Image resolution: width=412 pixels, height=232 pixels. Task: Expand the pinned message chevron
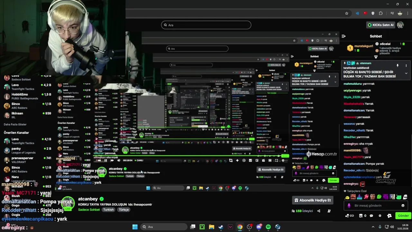click(406, 73)
